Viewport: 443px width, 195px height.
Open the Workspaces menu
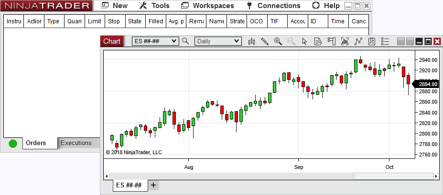click(208, 6)
